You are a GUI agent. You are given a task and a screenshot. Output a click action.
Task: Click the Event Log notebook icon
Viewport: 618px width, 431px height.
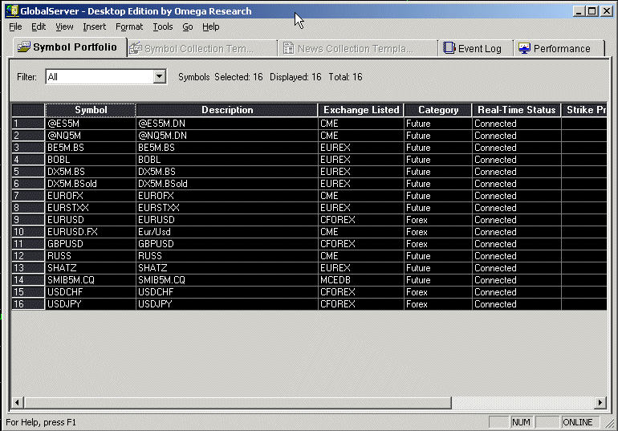449,47
